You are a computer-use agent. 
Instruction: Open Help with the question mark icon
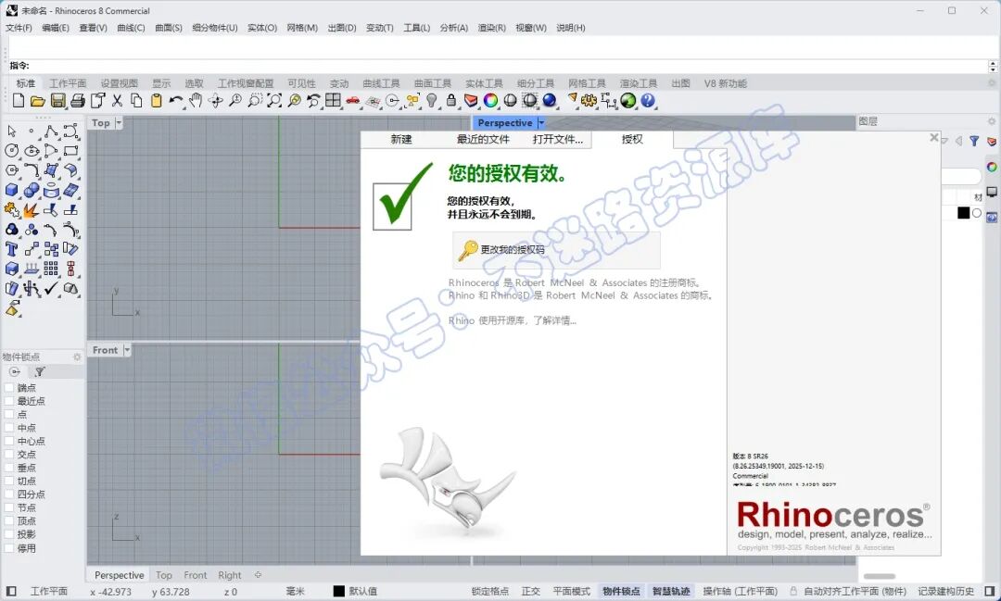tap(648, 101)
